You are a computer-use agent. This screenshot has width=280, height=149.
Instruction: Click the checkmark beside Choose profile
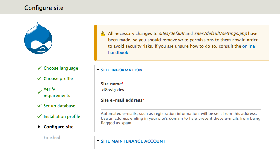click(39, 78)
